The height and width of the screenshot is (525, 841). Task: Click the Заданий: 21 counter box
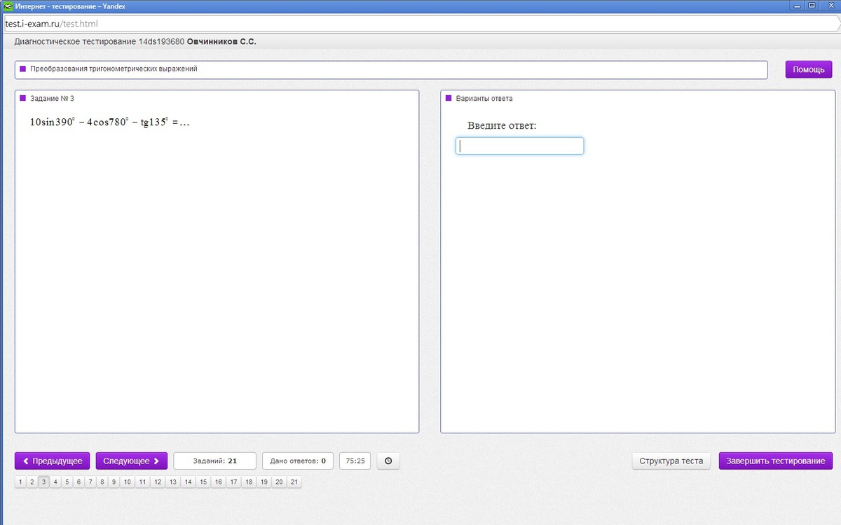pyautogui.click(x=215, y=461)
